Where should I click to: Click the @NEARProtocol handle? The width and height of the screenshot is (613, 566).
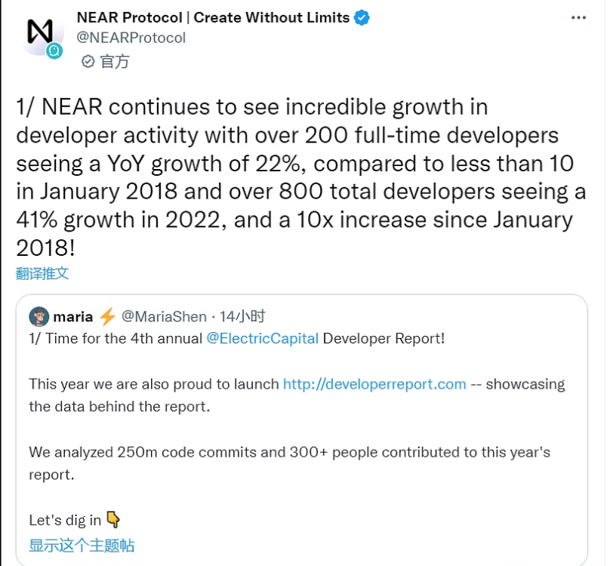point(131,38)
